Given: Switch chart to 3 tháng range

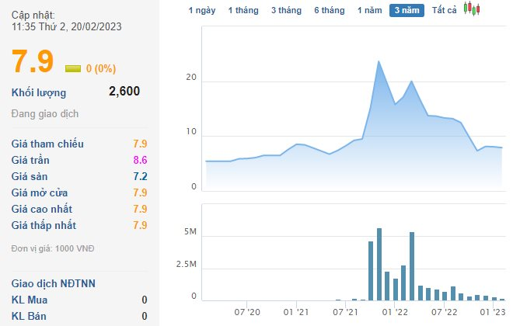Looking at the screenshot, I should click(x=286, y=10).
